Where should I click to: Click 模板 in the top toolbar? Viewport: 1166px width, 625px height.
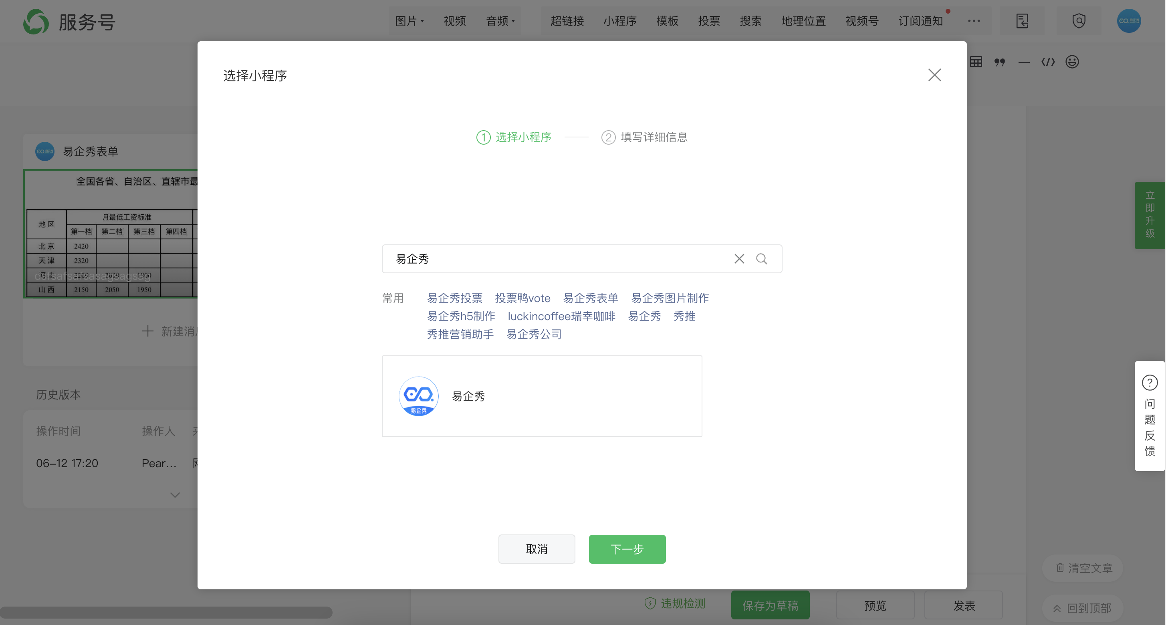(668, 21)
